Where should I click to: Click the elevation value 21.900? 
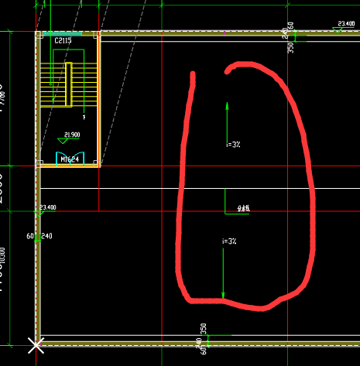[72, 135]
